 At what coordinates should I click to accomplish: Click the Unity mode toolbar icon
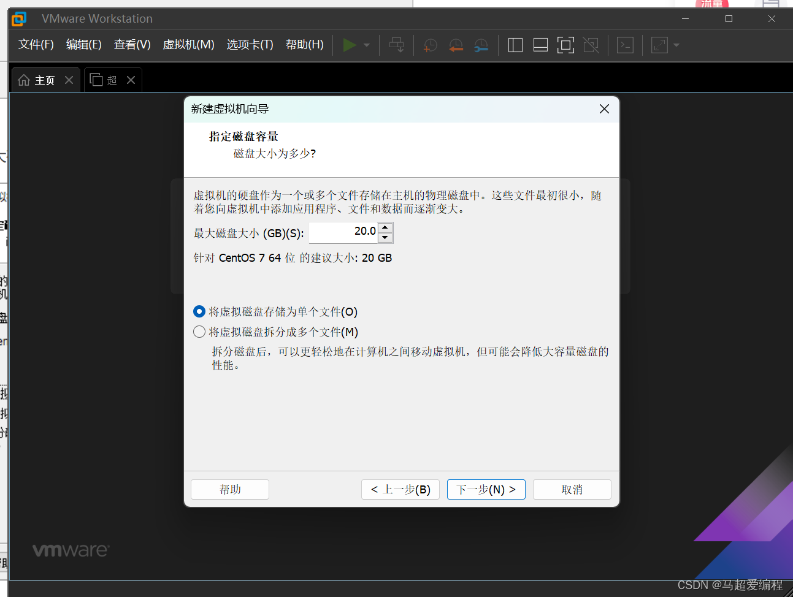point(591,45)
